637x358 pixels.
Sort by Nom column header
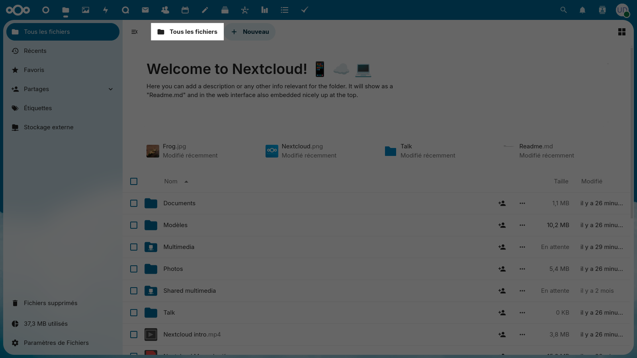(x=176, y=181)
